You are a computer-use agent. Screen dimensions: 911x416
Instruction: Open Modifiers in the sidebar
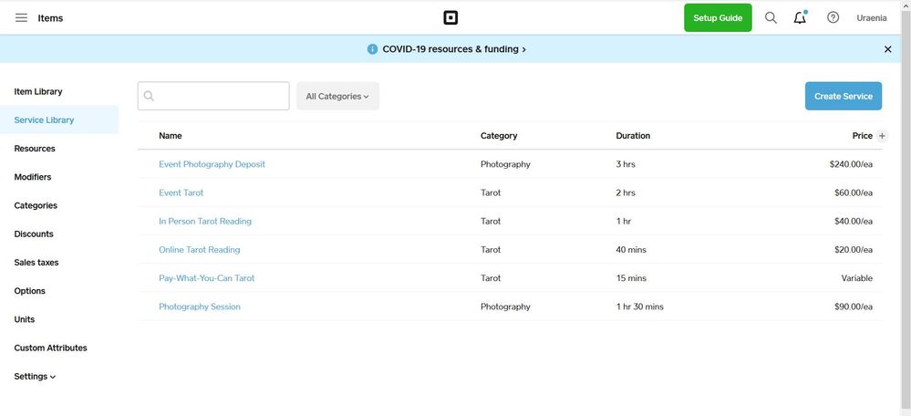coord(33,177)
